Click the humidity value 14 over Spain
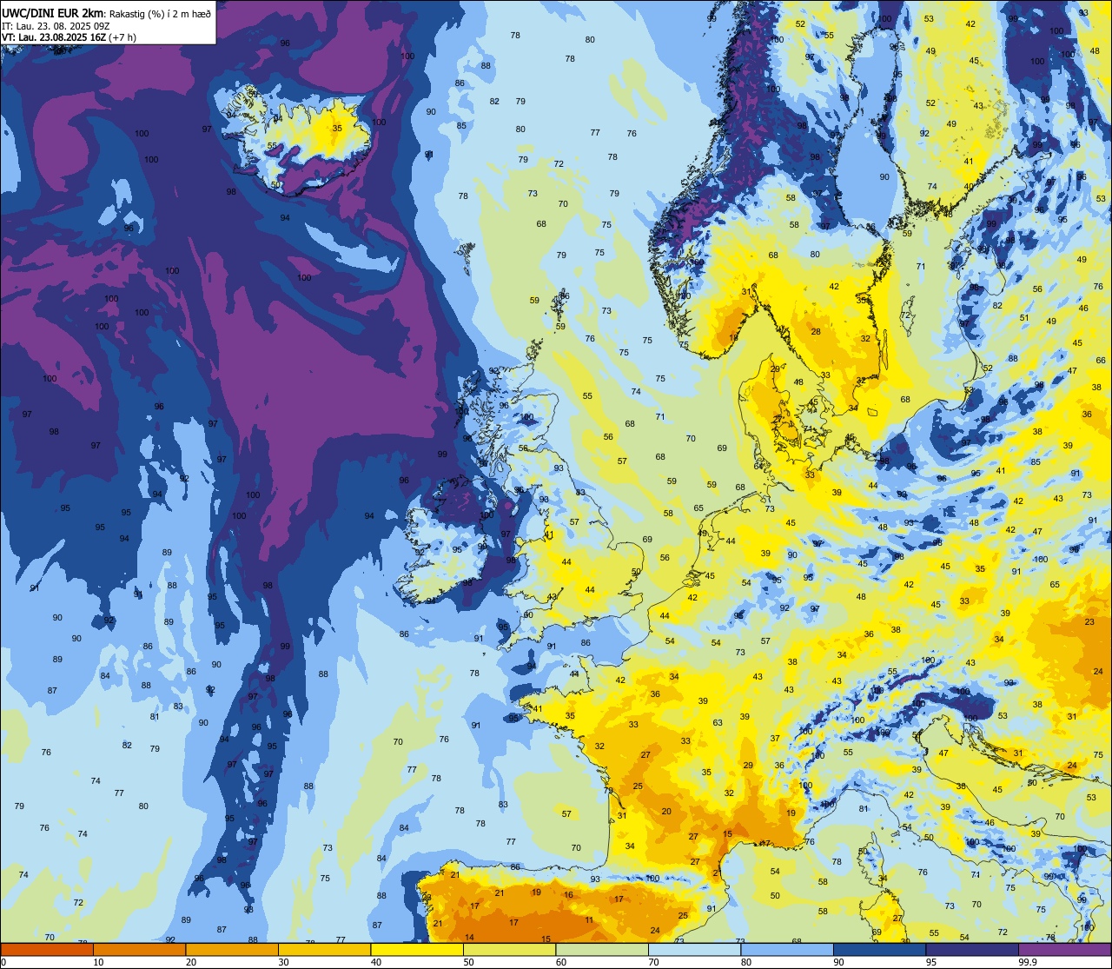1112x969 pixels. click(x=470, y=937)
